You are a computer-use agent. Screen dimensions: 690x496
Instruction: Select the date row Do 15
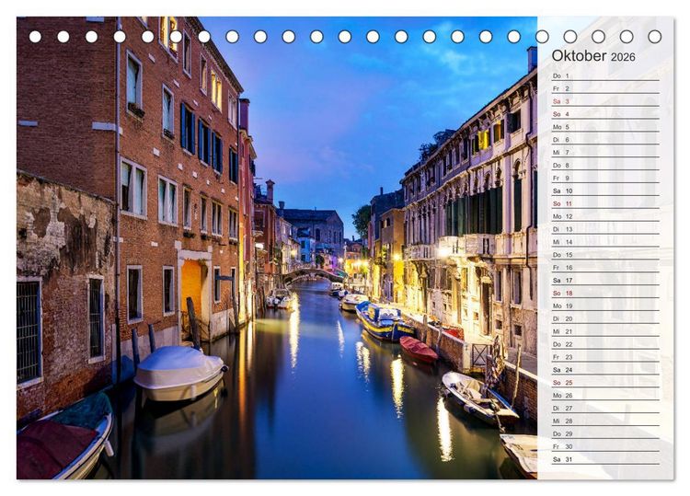605,254
